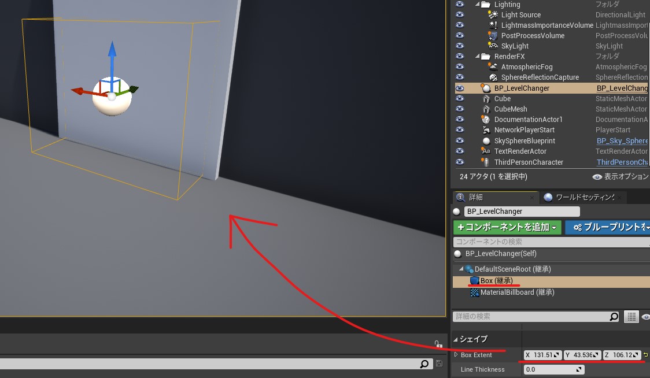Screen dimensions: 650x378
Task: Open the details visibility eye dropdown
Action: pyautogui.click(x=646, y=317)
